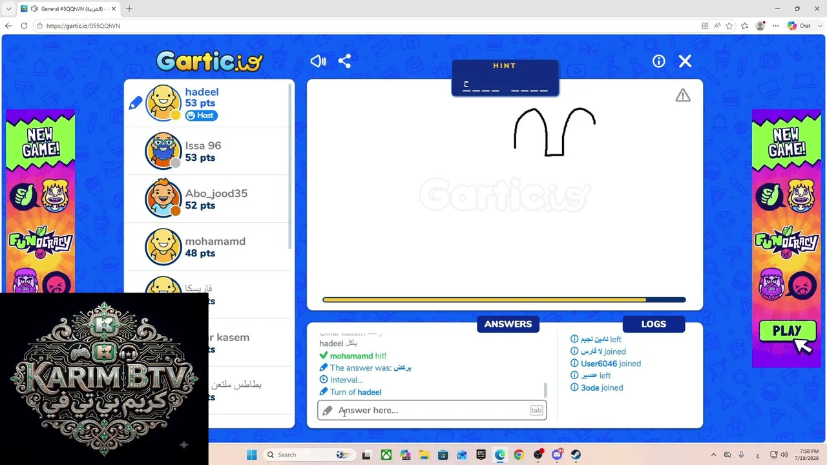Click the taskbar microphone icon

[x=741, y=455]
